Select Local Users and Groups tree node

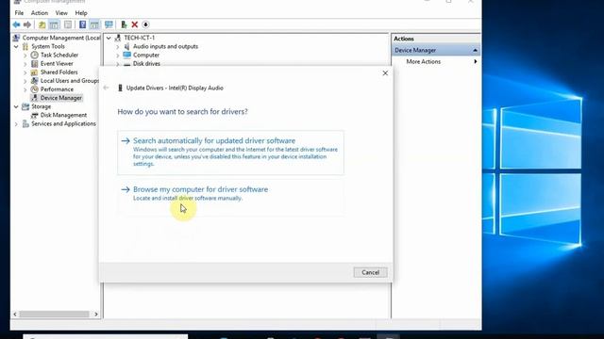[69, 81]
